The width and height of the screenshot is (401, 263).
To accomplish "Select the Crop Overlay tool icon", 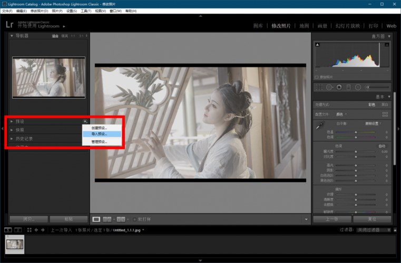I will tap(319, 87).
